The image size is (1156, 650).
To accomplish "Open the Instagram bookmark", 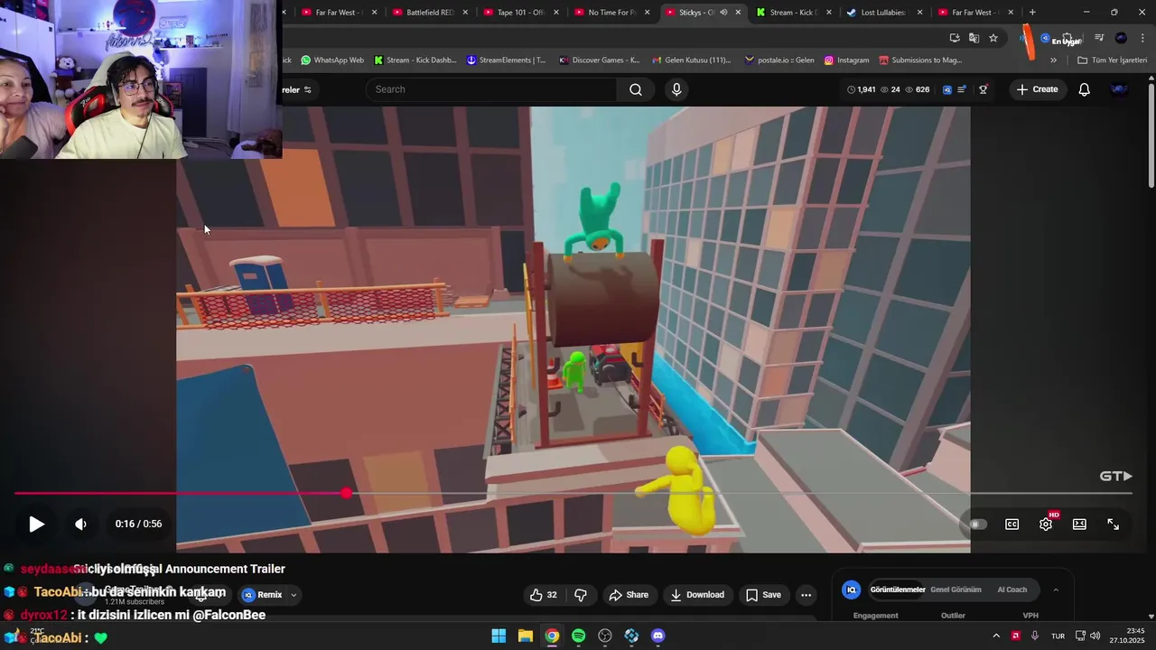I will point(846,60).
